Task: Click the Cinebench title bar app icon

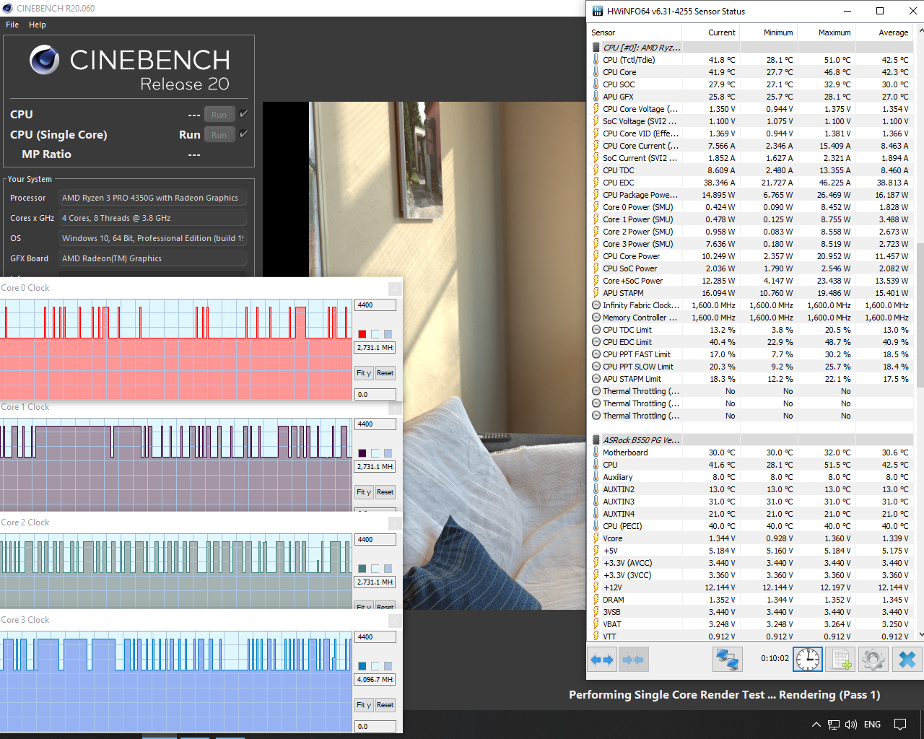Action: click(7, 9)
